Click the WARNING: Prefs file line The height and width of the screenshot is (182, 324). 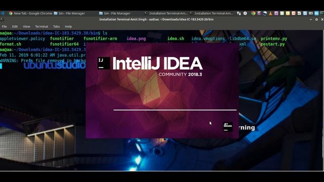pos(43,61)
